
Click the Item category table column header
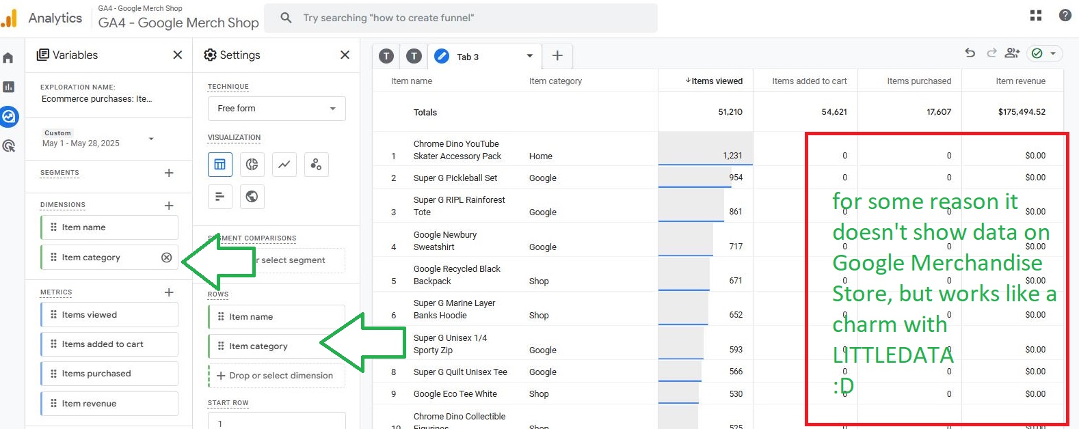pos(555,81)
